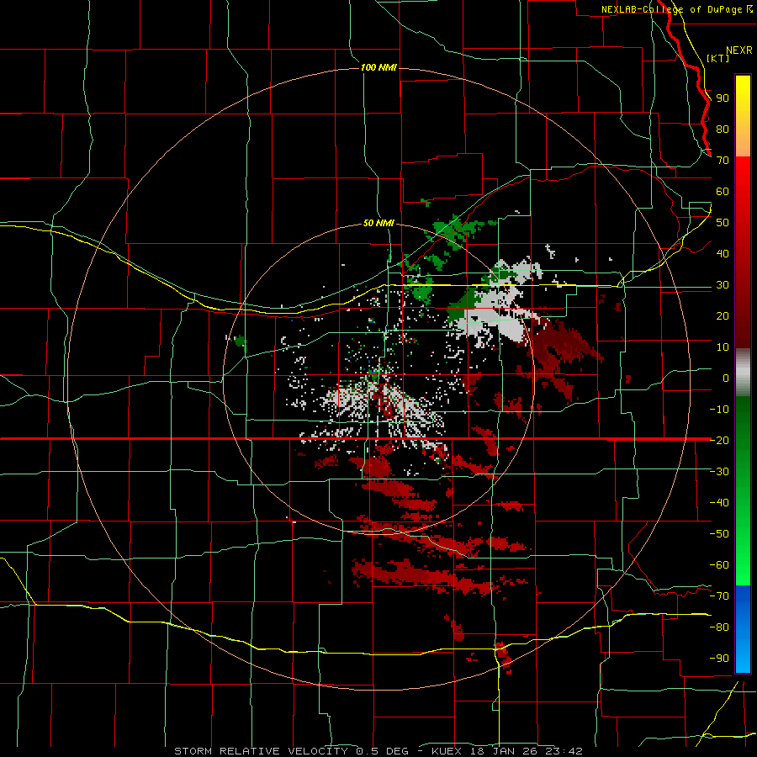Click the 0 value on velocity scale

726,378
